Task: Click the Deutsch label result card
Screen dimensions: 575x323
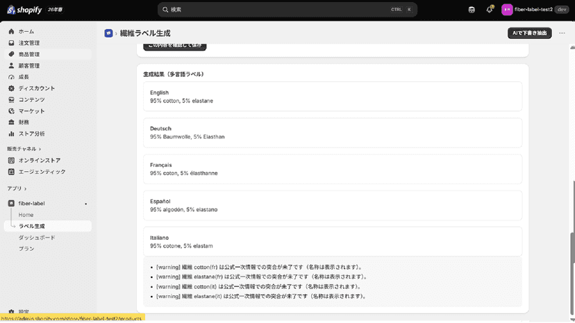Action: coord(333,132)
